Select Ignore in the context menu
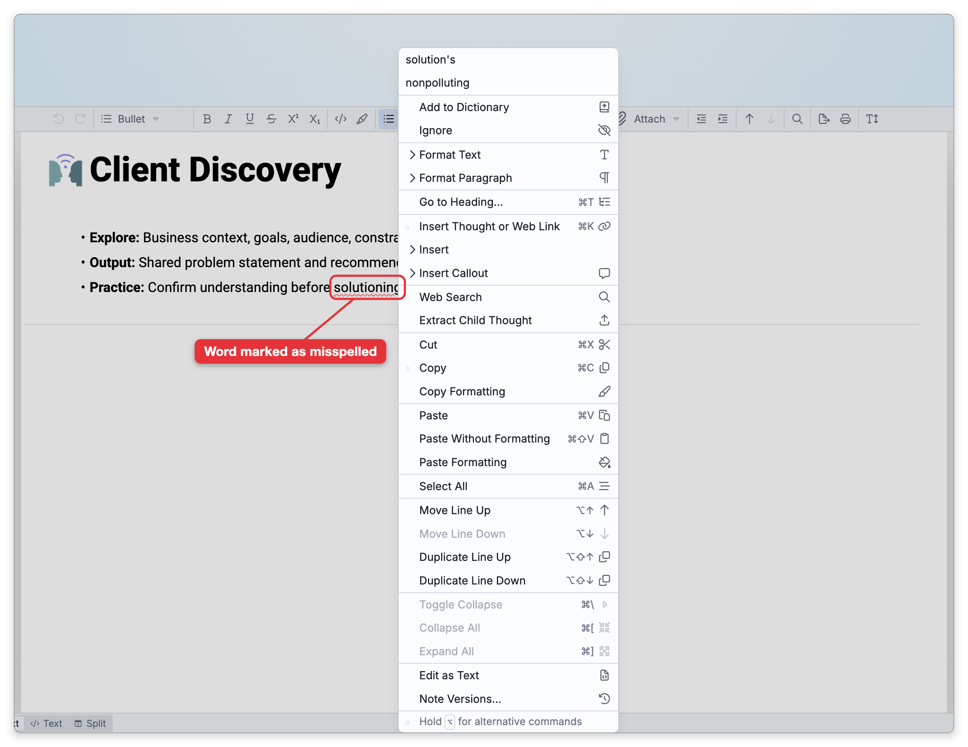The width and height of the screenshot is (968, 747). tap(508, 130)
